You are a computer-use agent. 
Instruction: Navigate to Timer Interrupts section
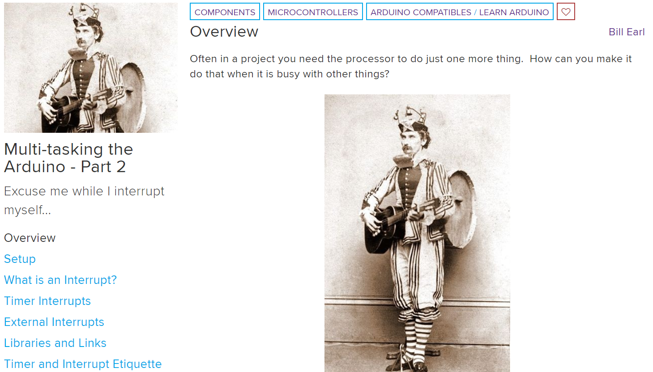[x=47, y=301]
